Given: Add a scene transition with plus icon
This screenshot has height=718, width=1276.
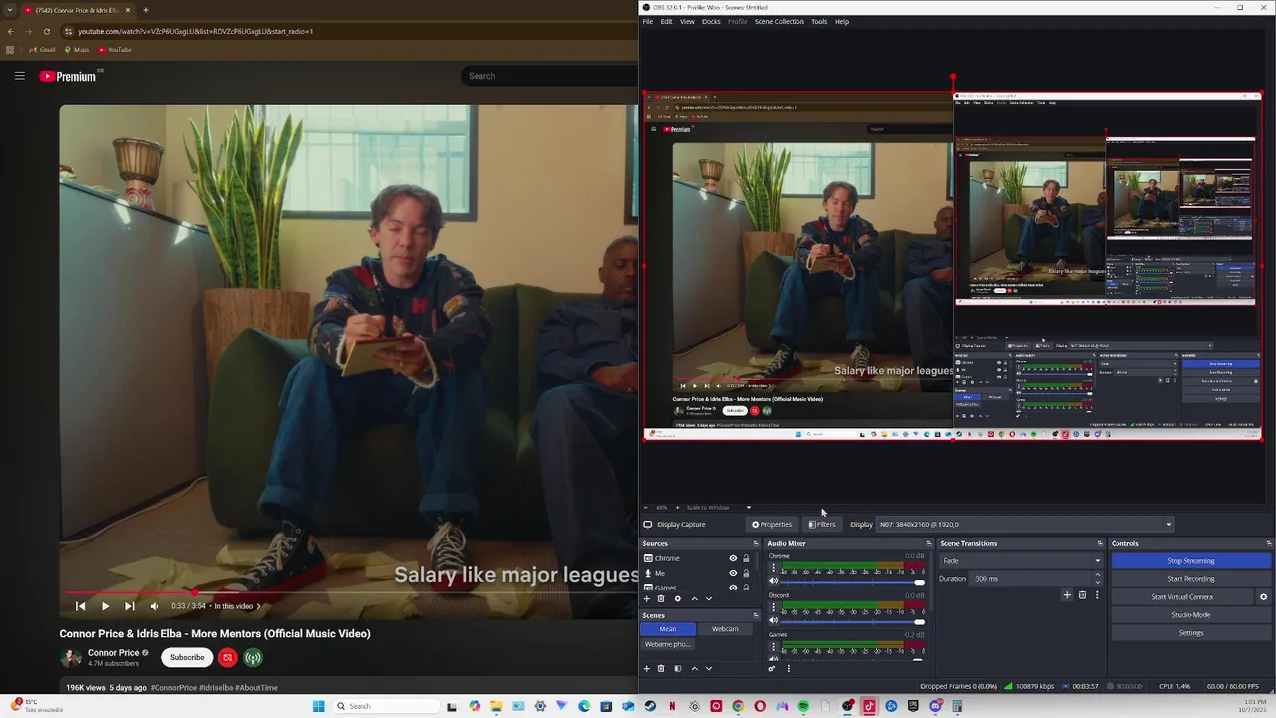Looking at the screenshot, I should pos(1067,595).
